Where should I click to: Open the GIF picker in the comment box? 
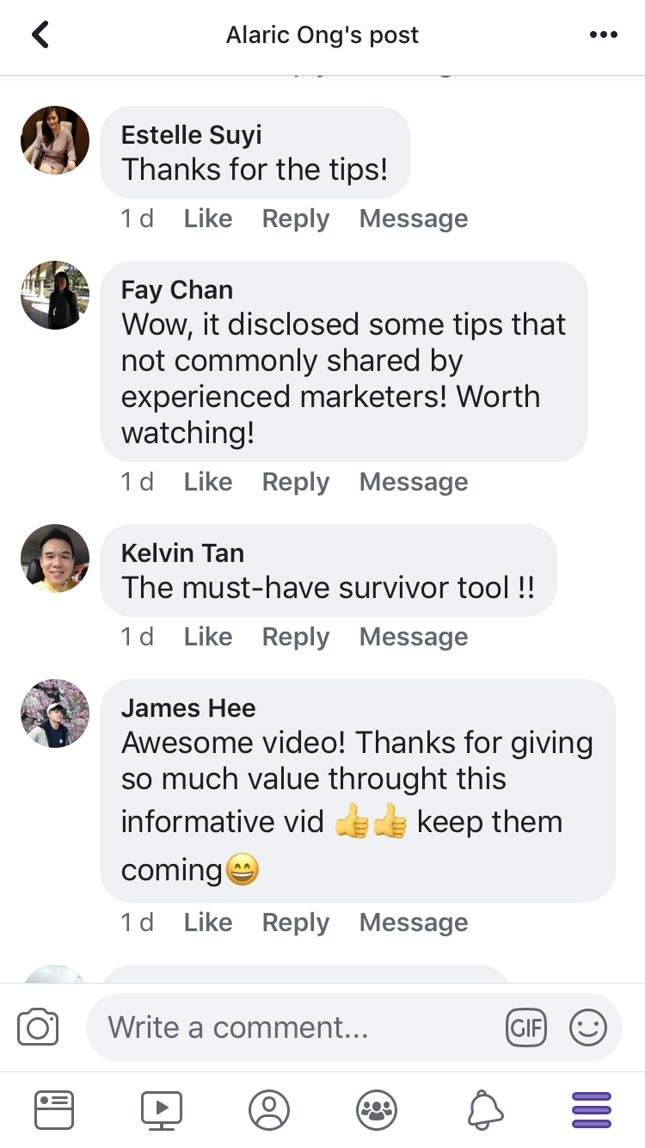coord(526,1028)
